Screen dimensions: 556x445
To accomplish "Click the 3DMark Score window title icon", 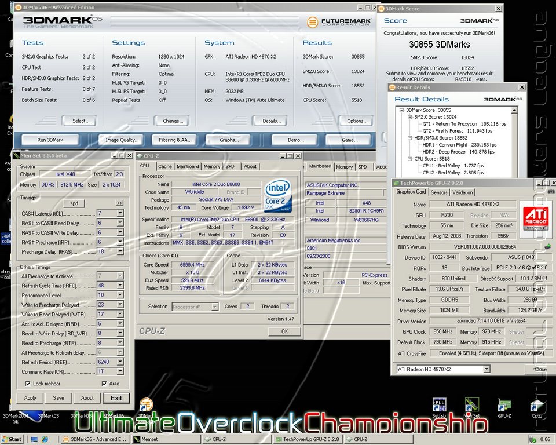I will tap(382, 9).
